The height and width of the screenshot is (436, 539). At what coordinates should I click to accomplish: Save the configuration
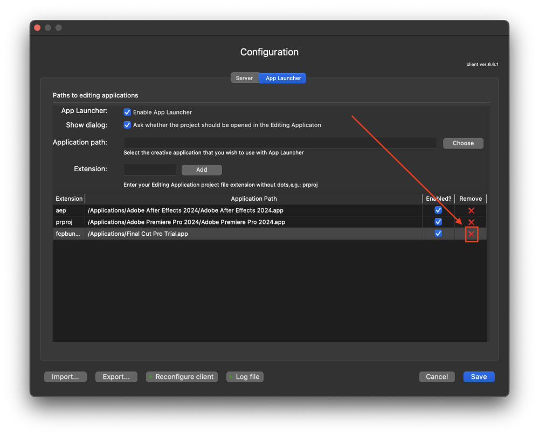click(x=479, y=377)
